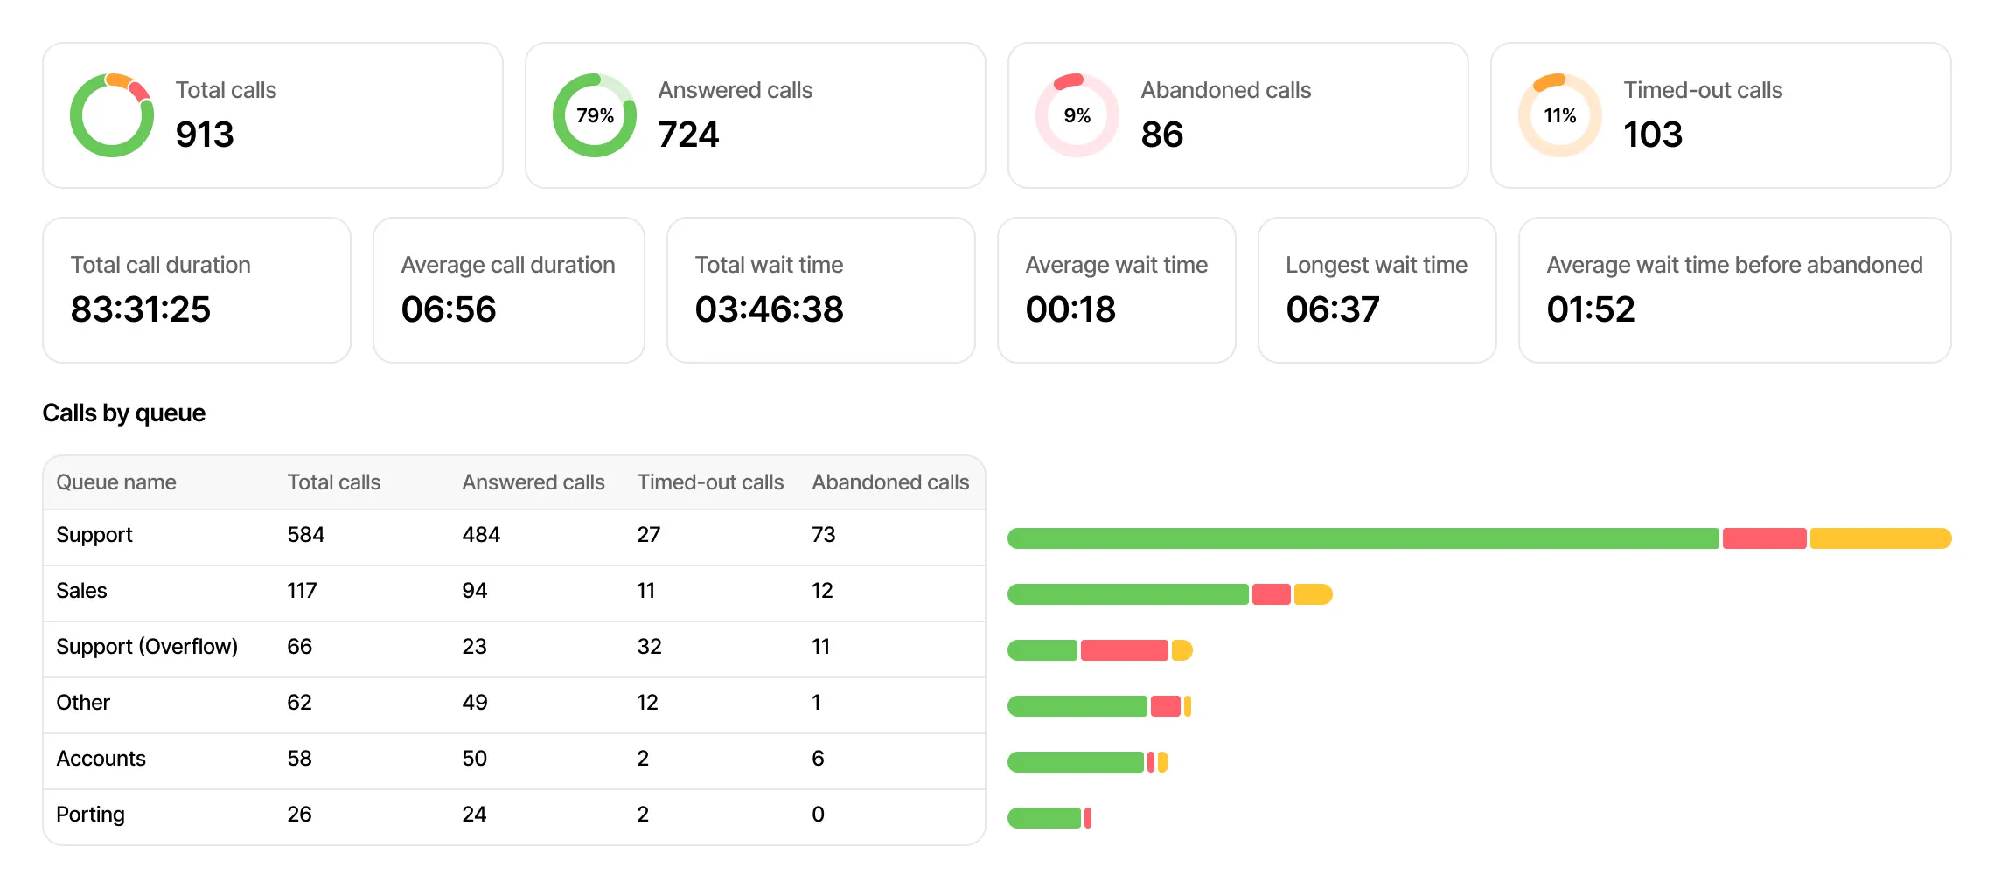Click the yellow bar segment for Support queue
This screenshot has height=888, width=1994.
point(1881,538)
